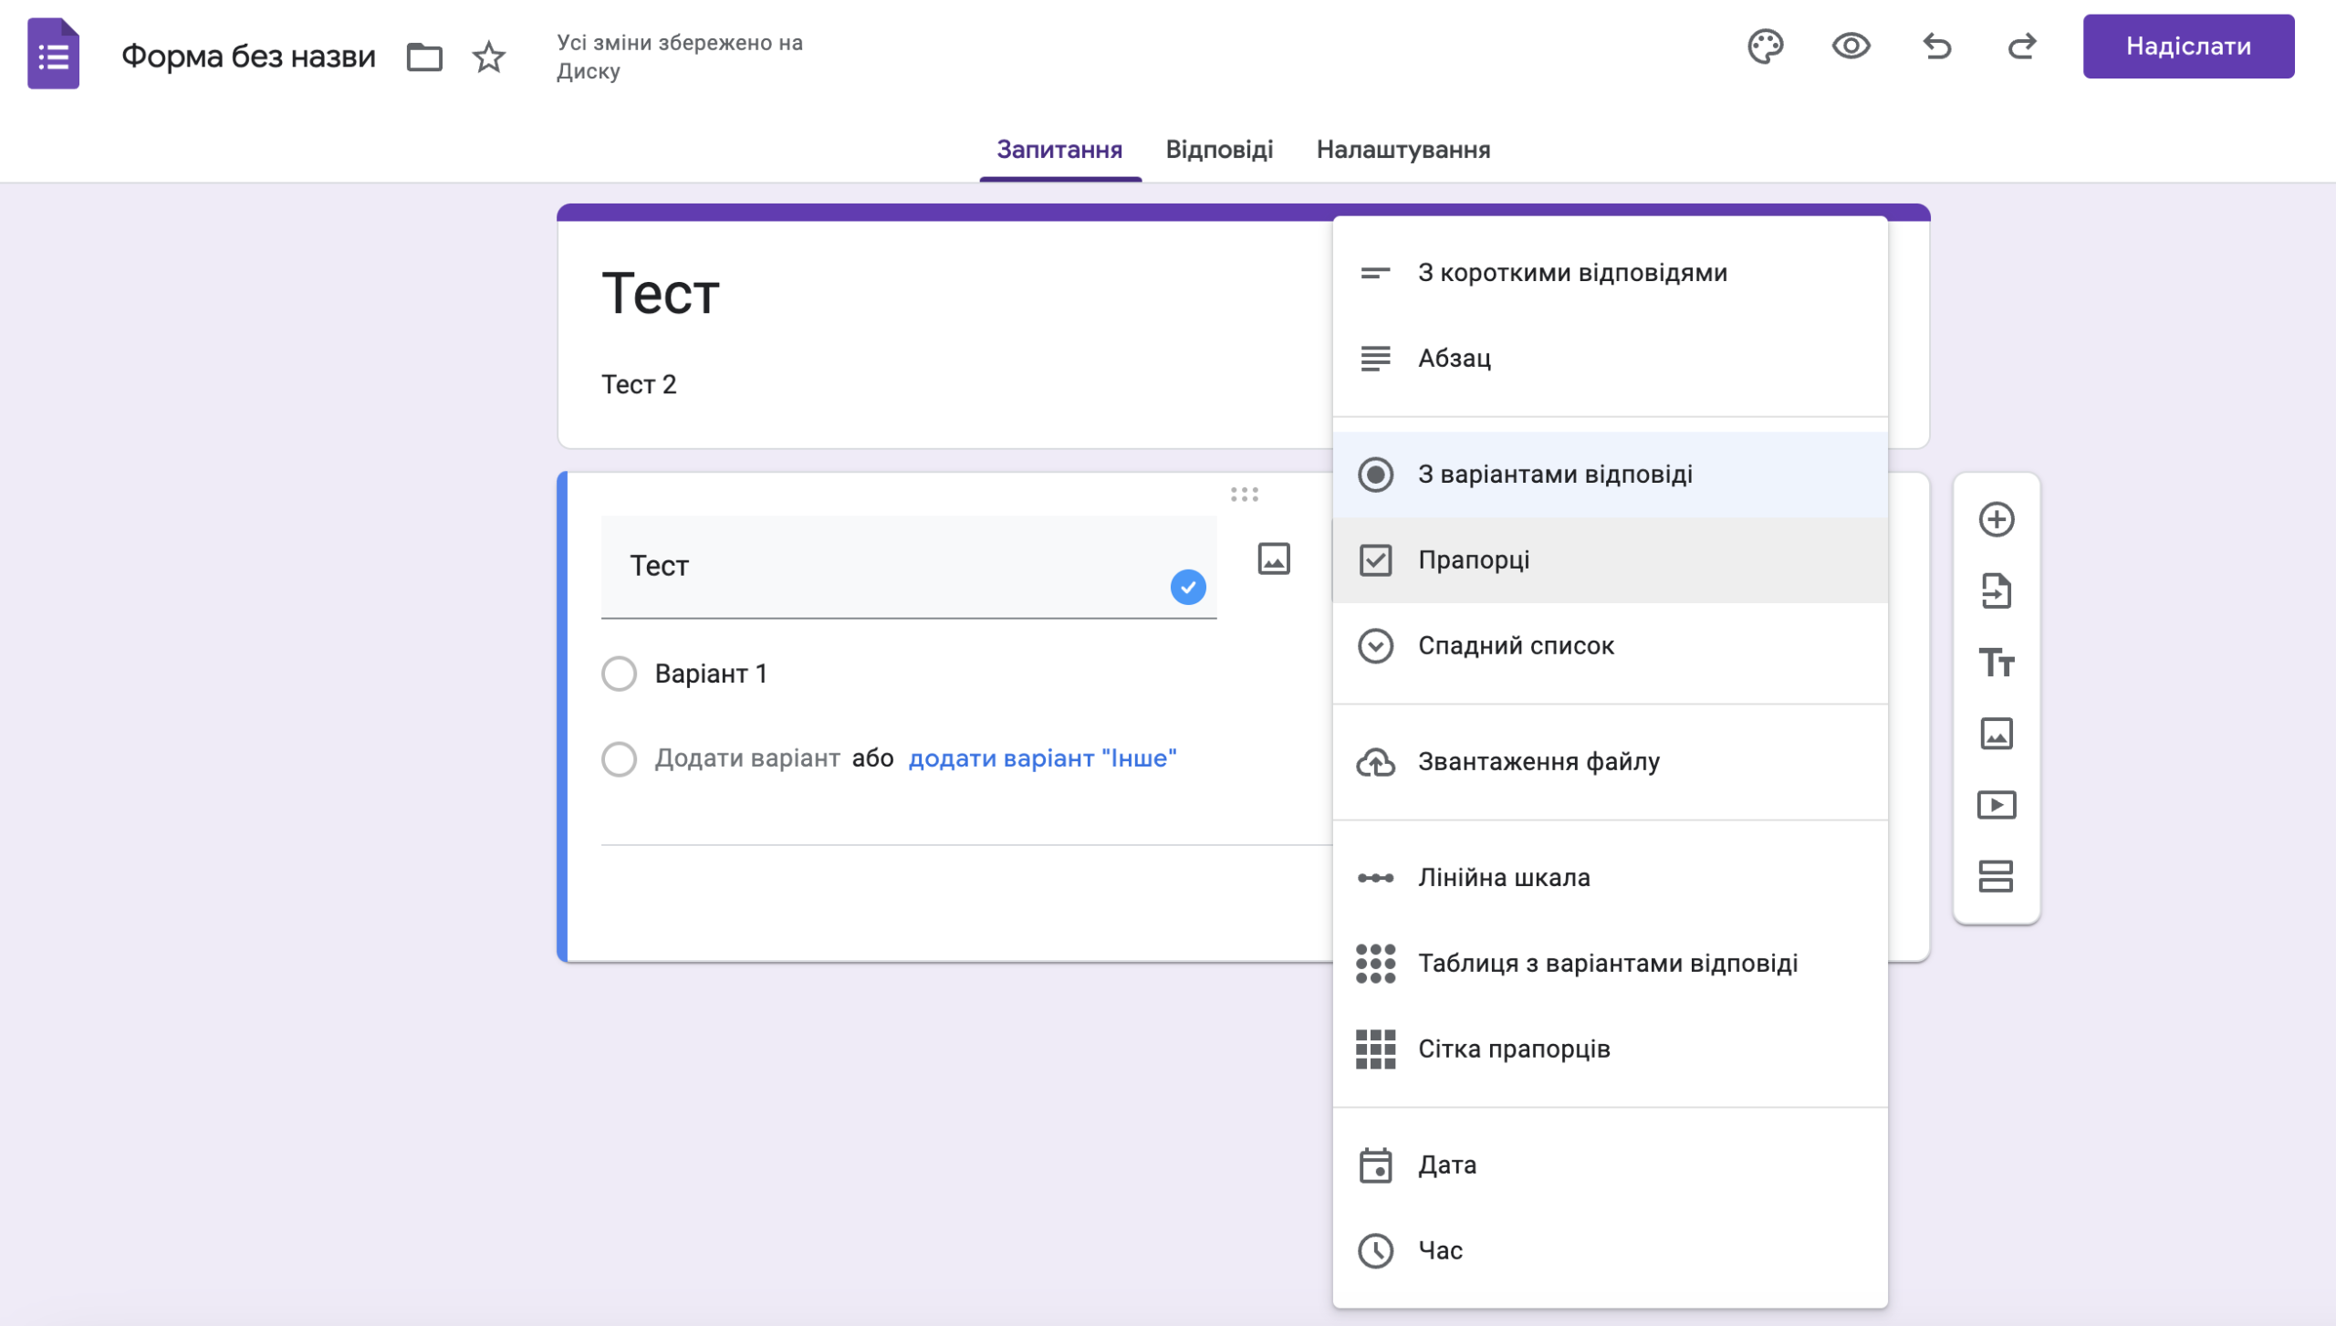The image size is (2336, 1326).
Task: Click the question title field Тест
Action: click(909, 567)
